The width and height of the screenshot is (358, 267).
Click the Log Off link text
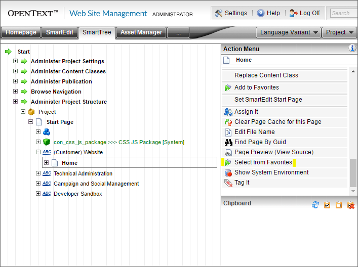[310, 13]
